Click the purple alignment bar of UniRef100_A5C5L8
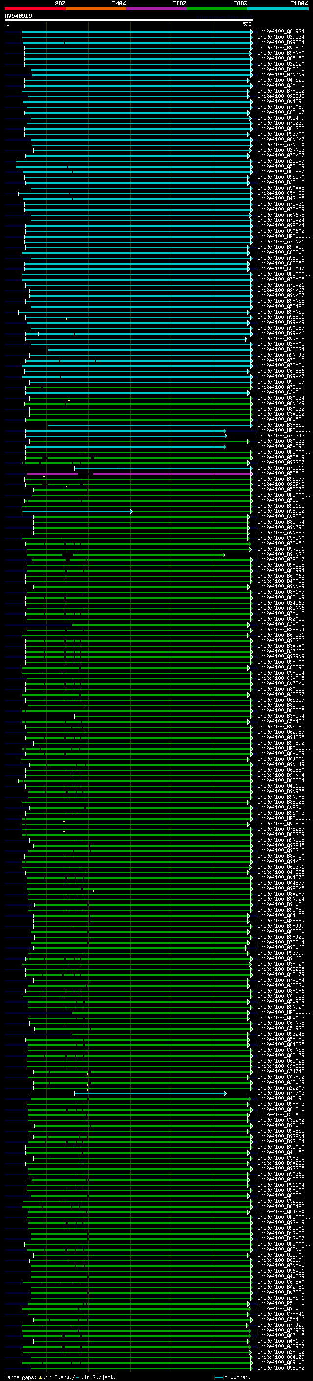The height and width of the screenshot is (1381, 313). click(x=140, y=474)
